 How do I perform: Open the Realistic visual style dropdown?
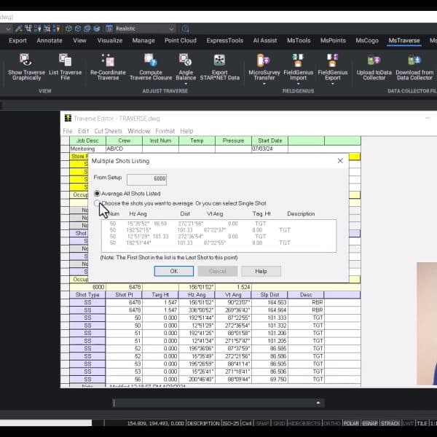click(x=170, y=28)
